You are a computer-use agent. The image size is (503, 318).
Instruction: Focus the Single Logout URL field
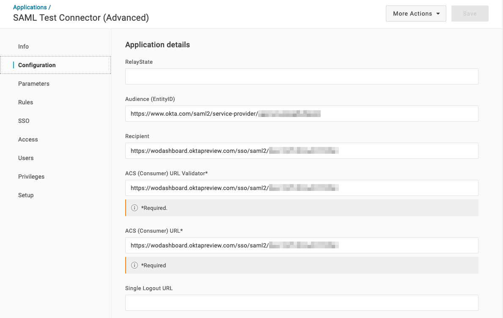301,303
